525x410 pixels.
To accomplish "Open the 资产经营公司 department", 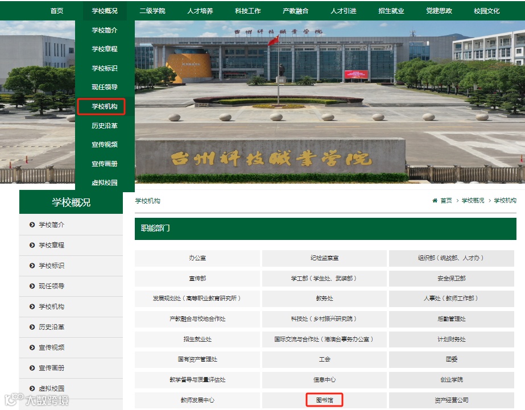I will coord(451,400).
